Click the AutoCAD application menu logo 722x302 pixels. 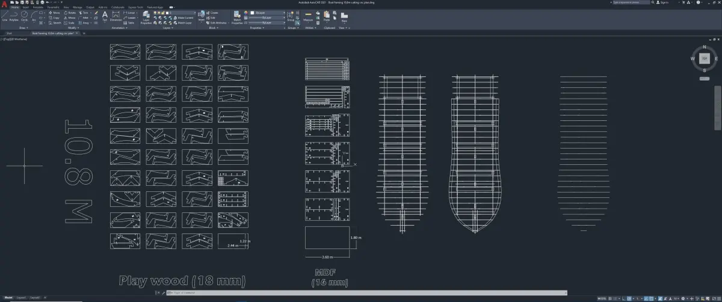[x=4, y=4]
